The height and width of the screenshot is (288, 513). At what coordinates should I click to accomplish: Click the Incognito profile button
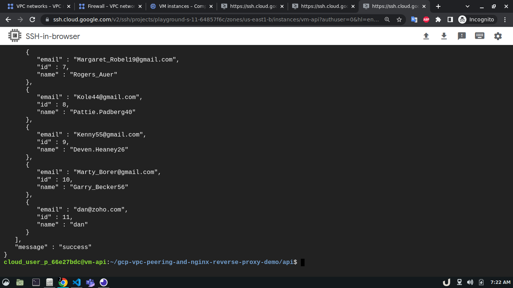tap(477, 19)
